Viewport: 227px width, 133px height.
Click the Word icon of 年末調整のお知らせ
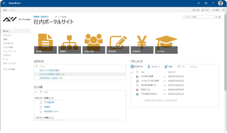pos(138,94)
